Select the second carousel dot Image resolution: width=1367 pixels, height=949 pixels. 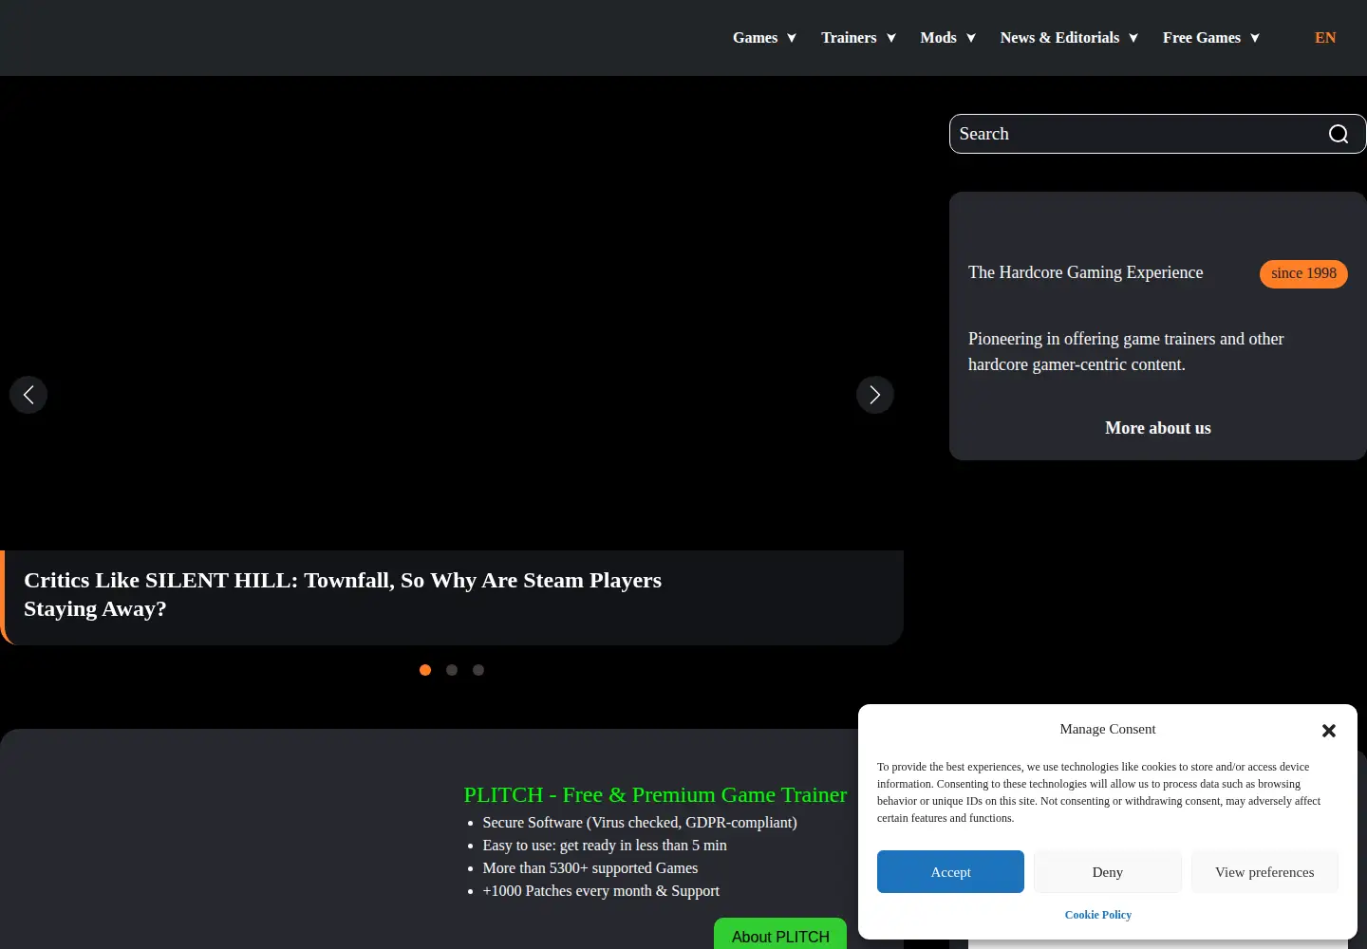tap(452, 670)
